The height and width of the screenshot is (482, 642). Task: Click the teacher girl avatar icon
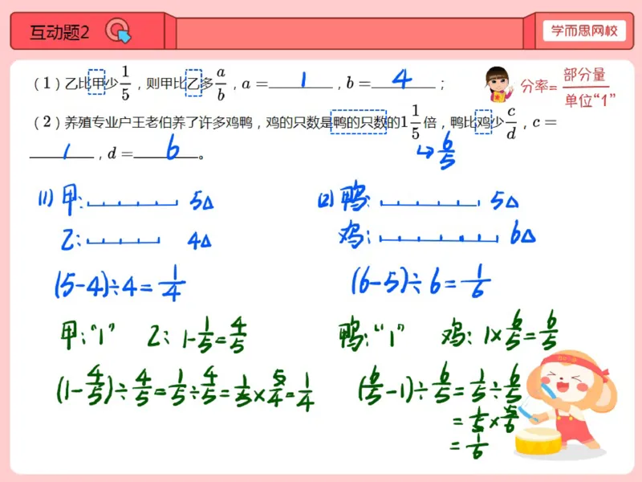point(498,84)
